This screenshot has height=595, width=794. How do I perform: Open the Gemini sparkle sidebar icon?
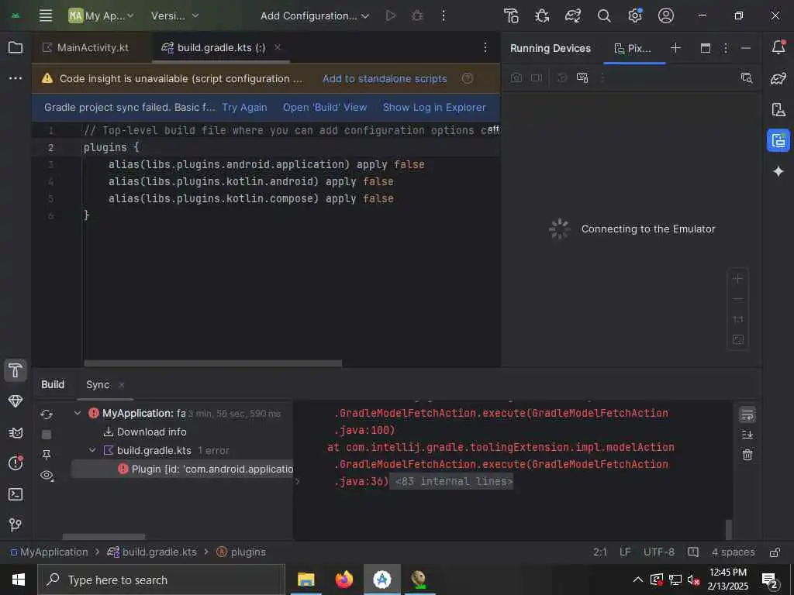point(778,171)
